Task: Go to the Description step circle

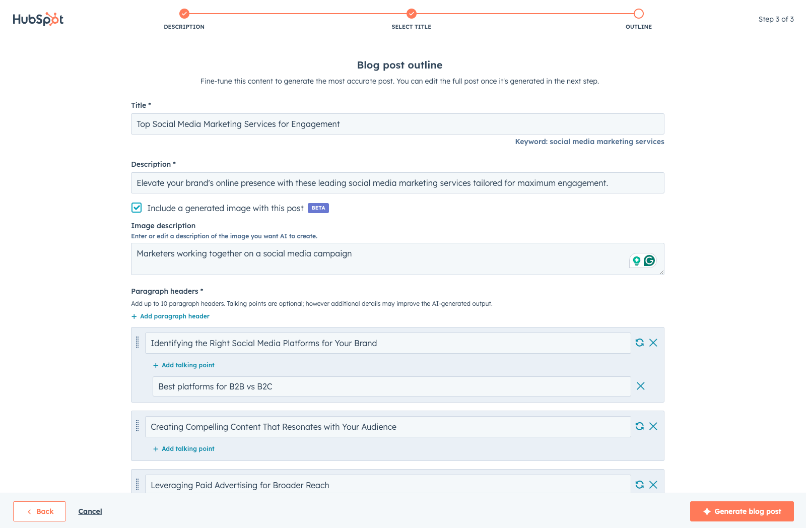Action: pyautogui.click(x=184, y=14)
